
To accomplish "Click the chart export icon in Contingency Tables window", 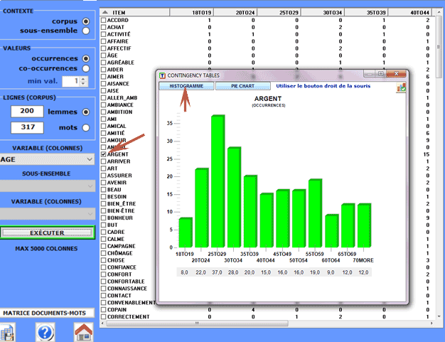I will coord(402,87).
